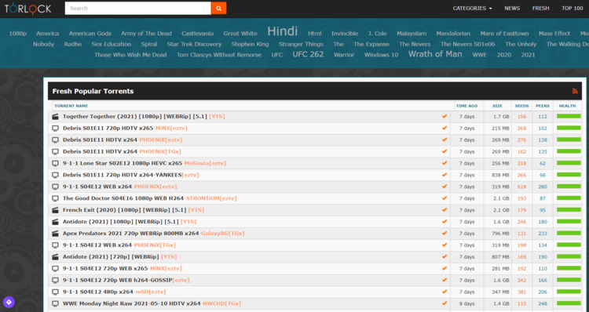Click the health bar for Debris S01E11 x265
The height and width of the screenshot is (312, 589).
click(x=569, y=128)
